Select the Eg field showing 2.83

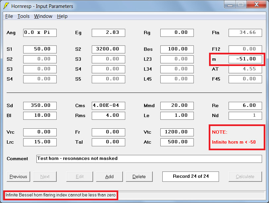click(x=108, y=33)
